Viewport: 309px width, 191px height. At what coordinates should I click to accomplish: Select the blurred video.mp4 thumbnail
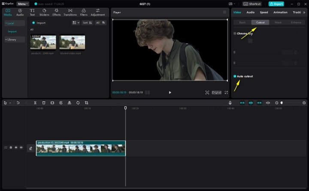(x=72, y=43)
